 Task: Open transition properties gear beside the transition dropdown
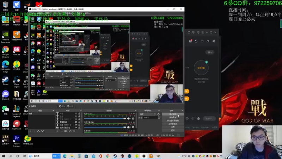(158, 114)
